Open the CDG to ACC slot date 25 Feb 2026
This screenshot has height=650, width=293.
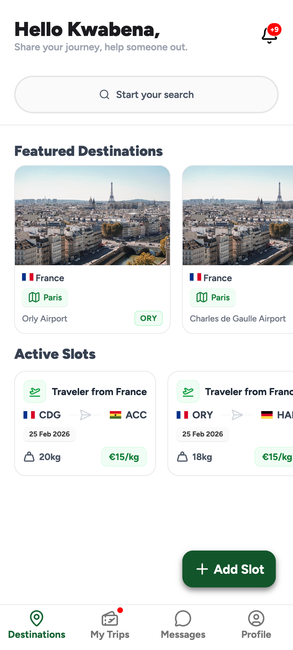tap(49, 434)
